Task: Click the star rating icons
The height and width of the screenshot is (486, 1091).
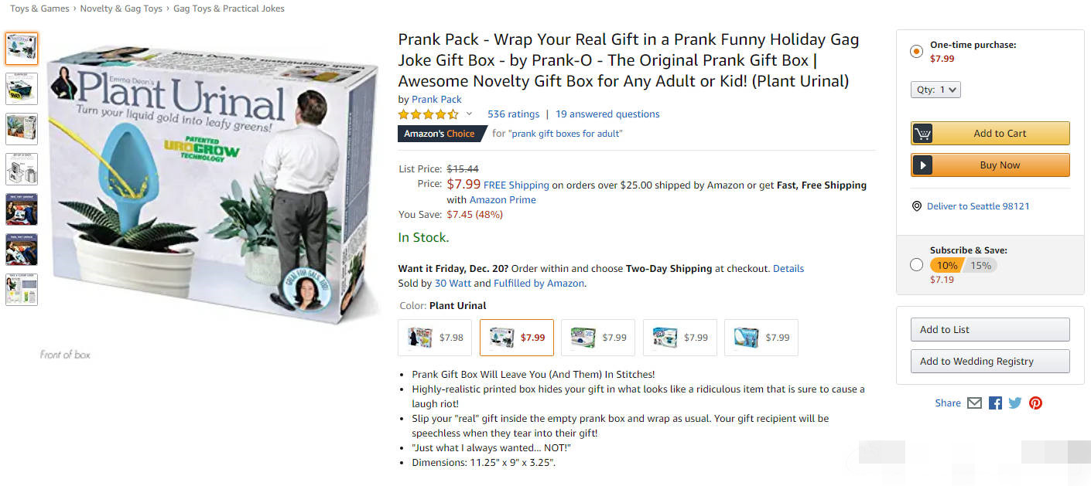Action: [x=428, y=114]
